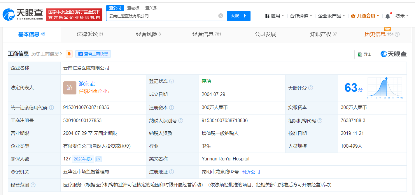
Task: Click the help icon next to 登记状态
Action: [x=171, y=81]
